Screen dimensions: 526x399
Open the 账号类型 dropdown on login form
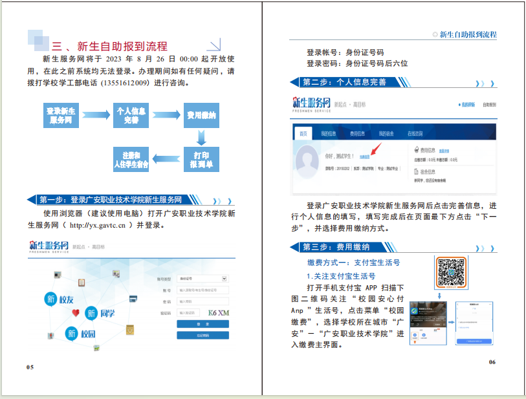click(x=203, y=279)
